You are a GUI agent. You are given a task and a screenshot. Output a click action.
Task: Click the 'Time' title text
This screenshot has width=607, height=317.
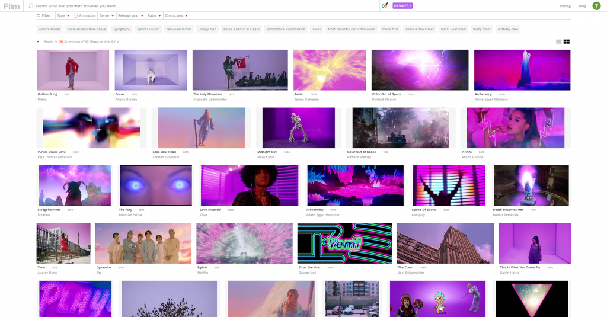41,267
